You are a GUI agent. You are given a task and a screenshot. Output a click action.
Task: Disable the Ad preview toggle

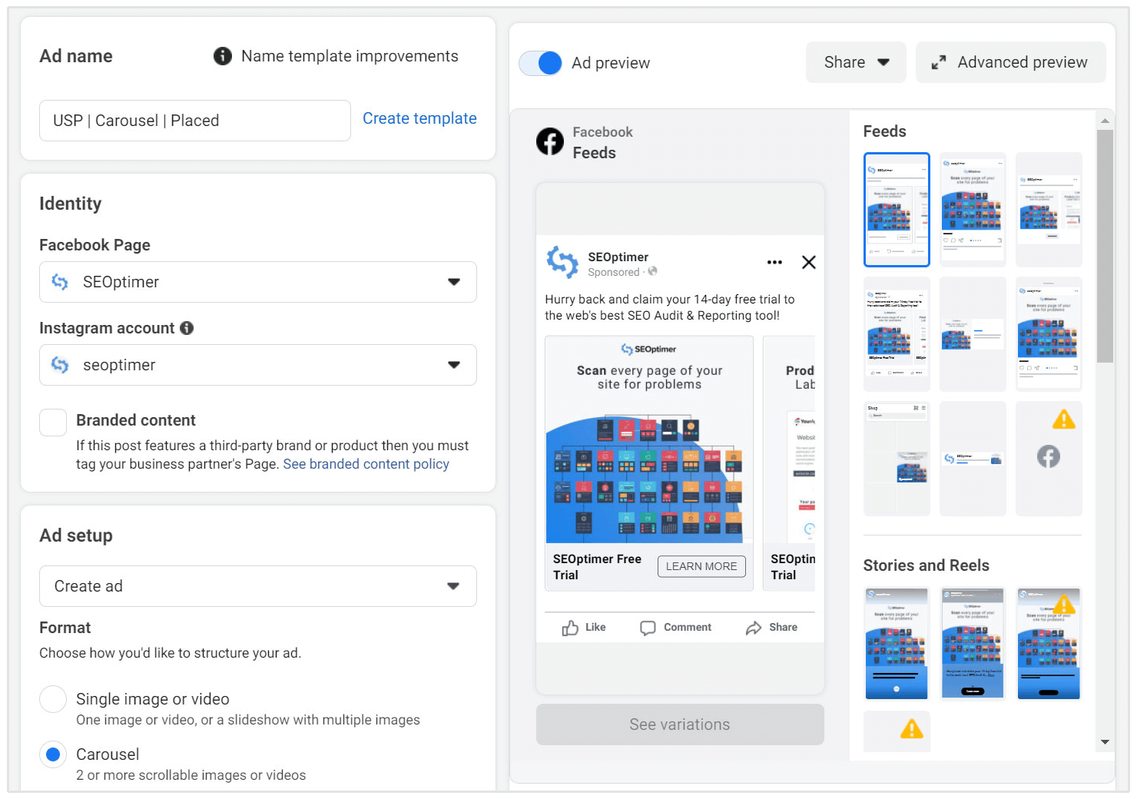pos(540,63)
